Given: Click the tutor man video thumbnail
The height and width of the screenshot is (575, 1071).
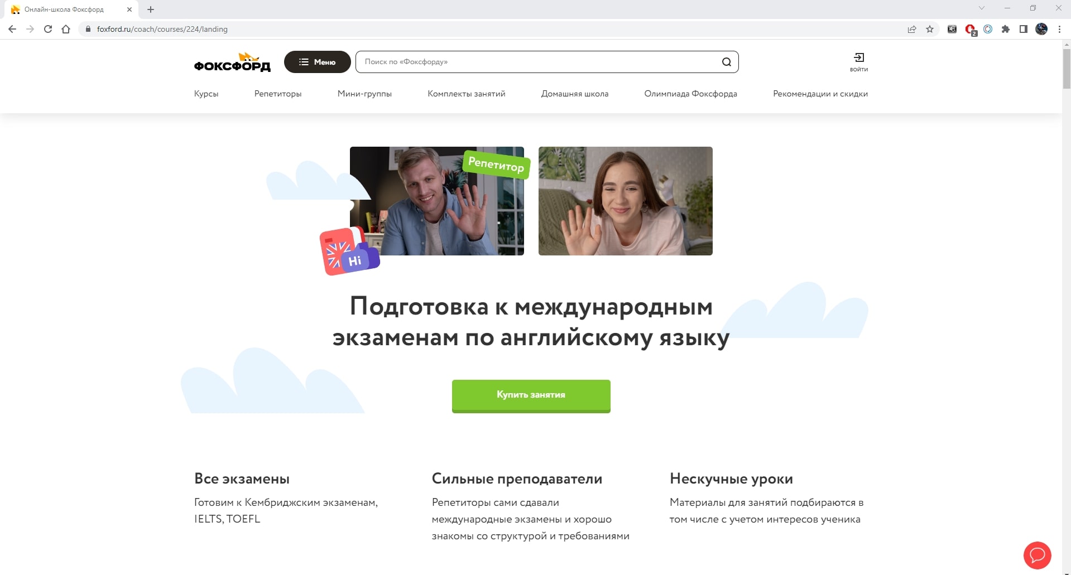Looking at the screenshot, I should (437, 201).
